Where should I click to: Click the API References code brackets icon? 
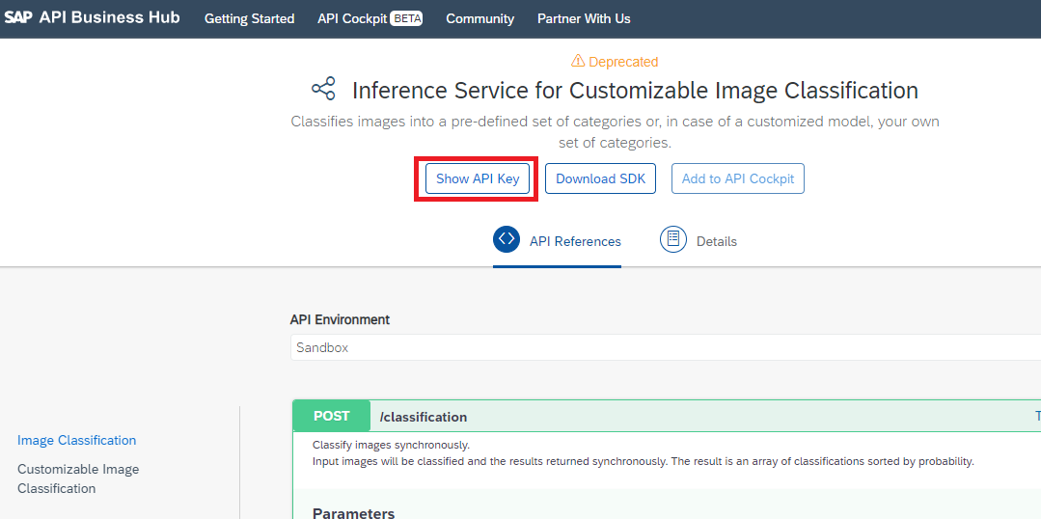point(507,239)
